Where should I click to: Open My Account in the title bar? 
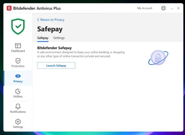point(145,8)
